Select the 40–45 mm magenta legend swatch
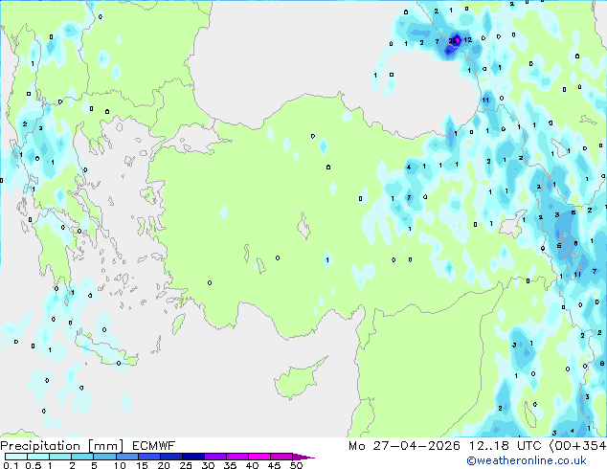 259,457
